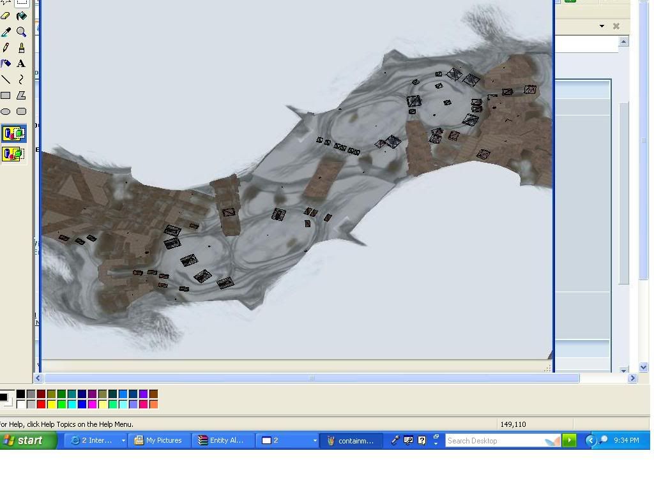Expand hidden system tray icons

click(591, 440)
